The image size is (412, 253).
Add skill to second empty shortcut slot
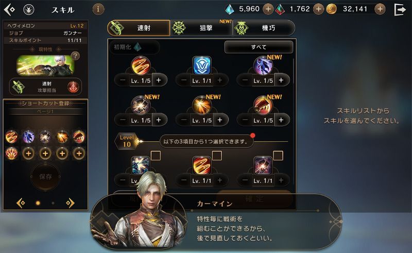pyautogui.click(x=45, y=154)
